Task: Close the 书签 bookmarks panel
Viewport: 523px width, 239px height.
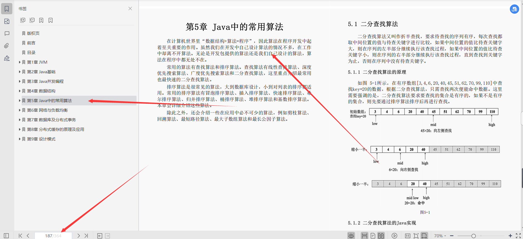Action: pyautogui.click(x=130, y=9)
